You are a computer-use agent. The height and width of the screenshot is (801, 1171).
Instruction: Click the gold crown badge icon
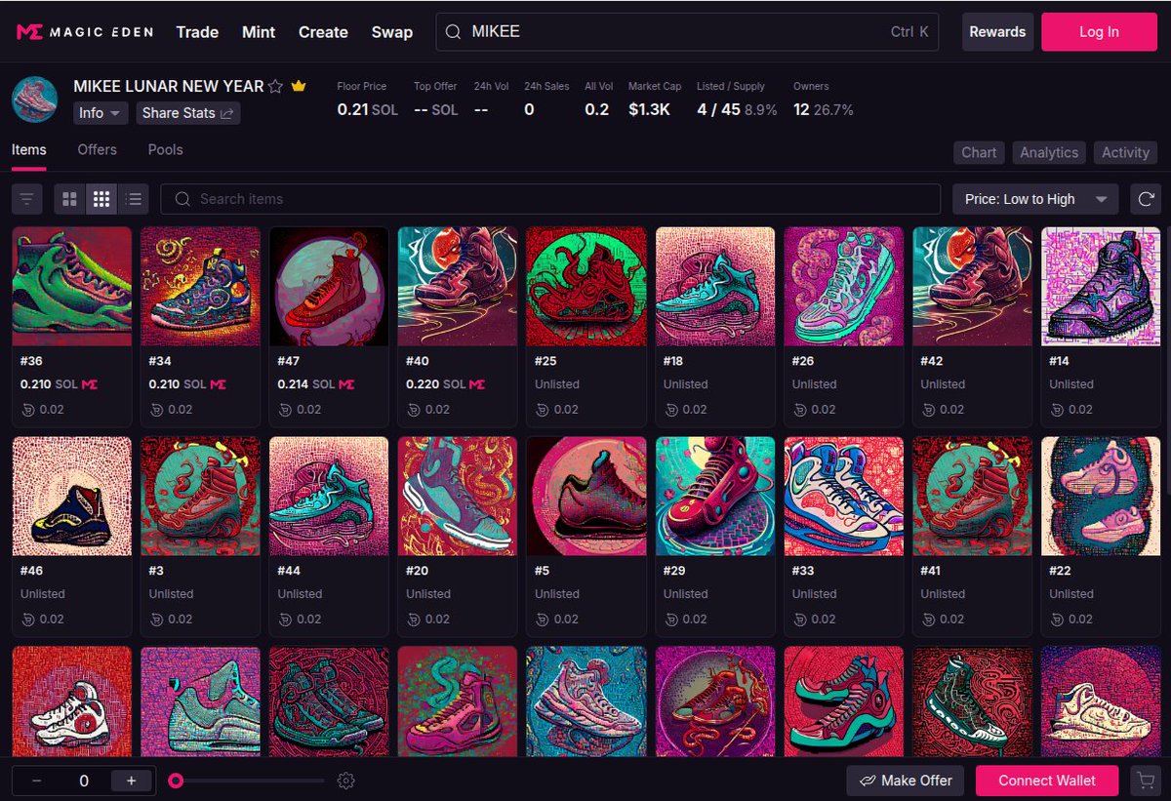tap(299, 87)
